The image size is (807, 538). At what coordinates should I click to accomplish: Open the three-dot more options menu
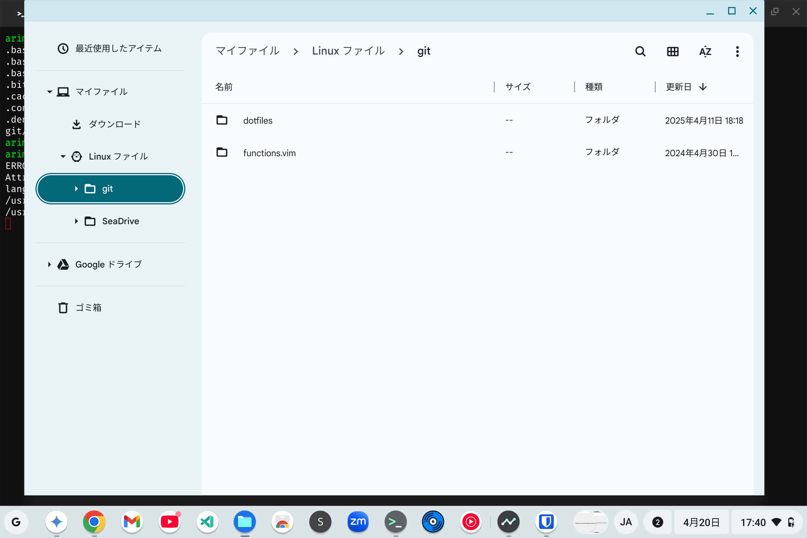(x=737, y=51)
